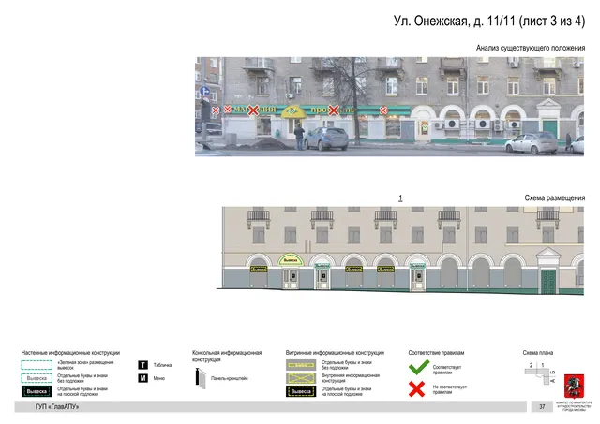Click the green entrance door in the scheme
This screenshot has height=424, width=600.
tap(547, 282)
